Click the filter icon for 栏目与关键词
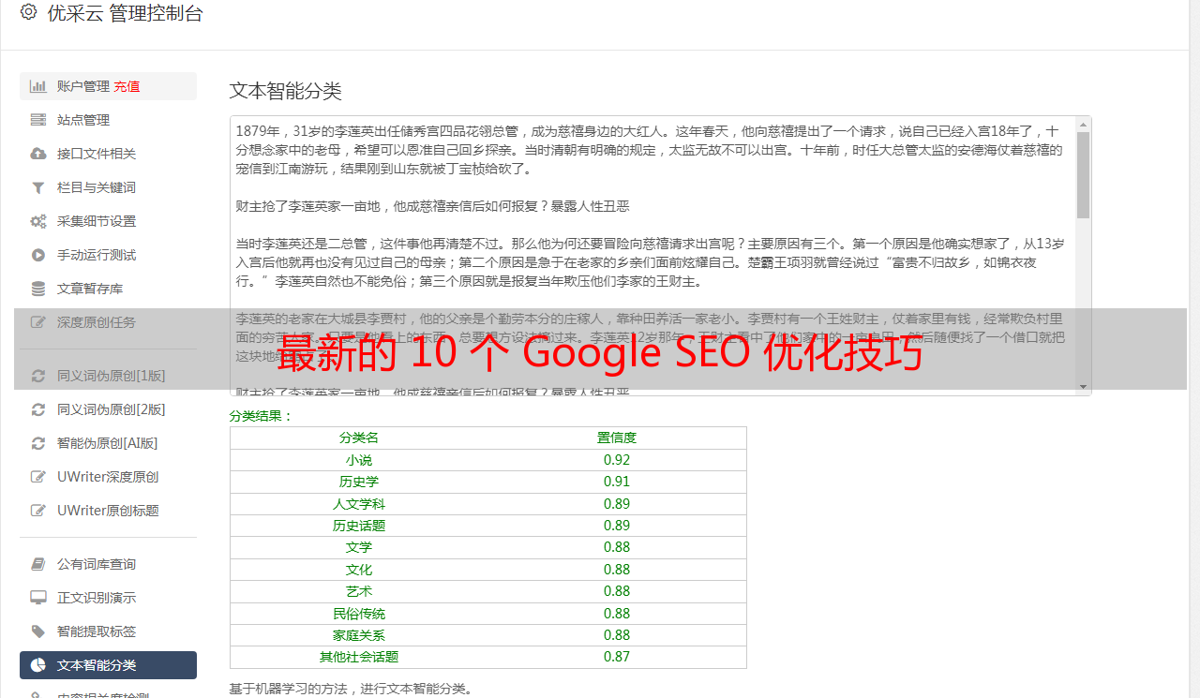The height and width of the screenshot is (698, 1200). [38, 187]
